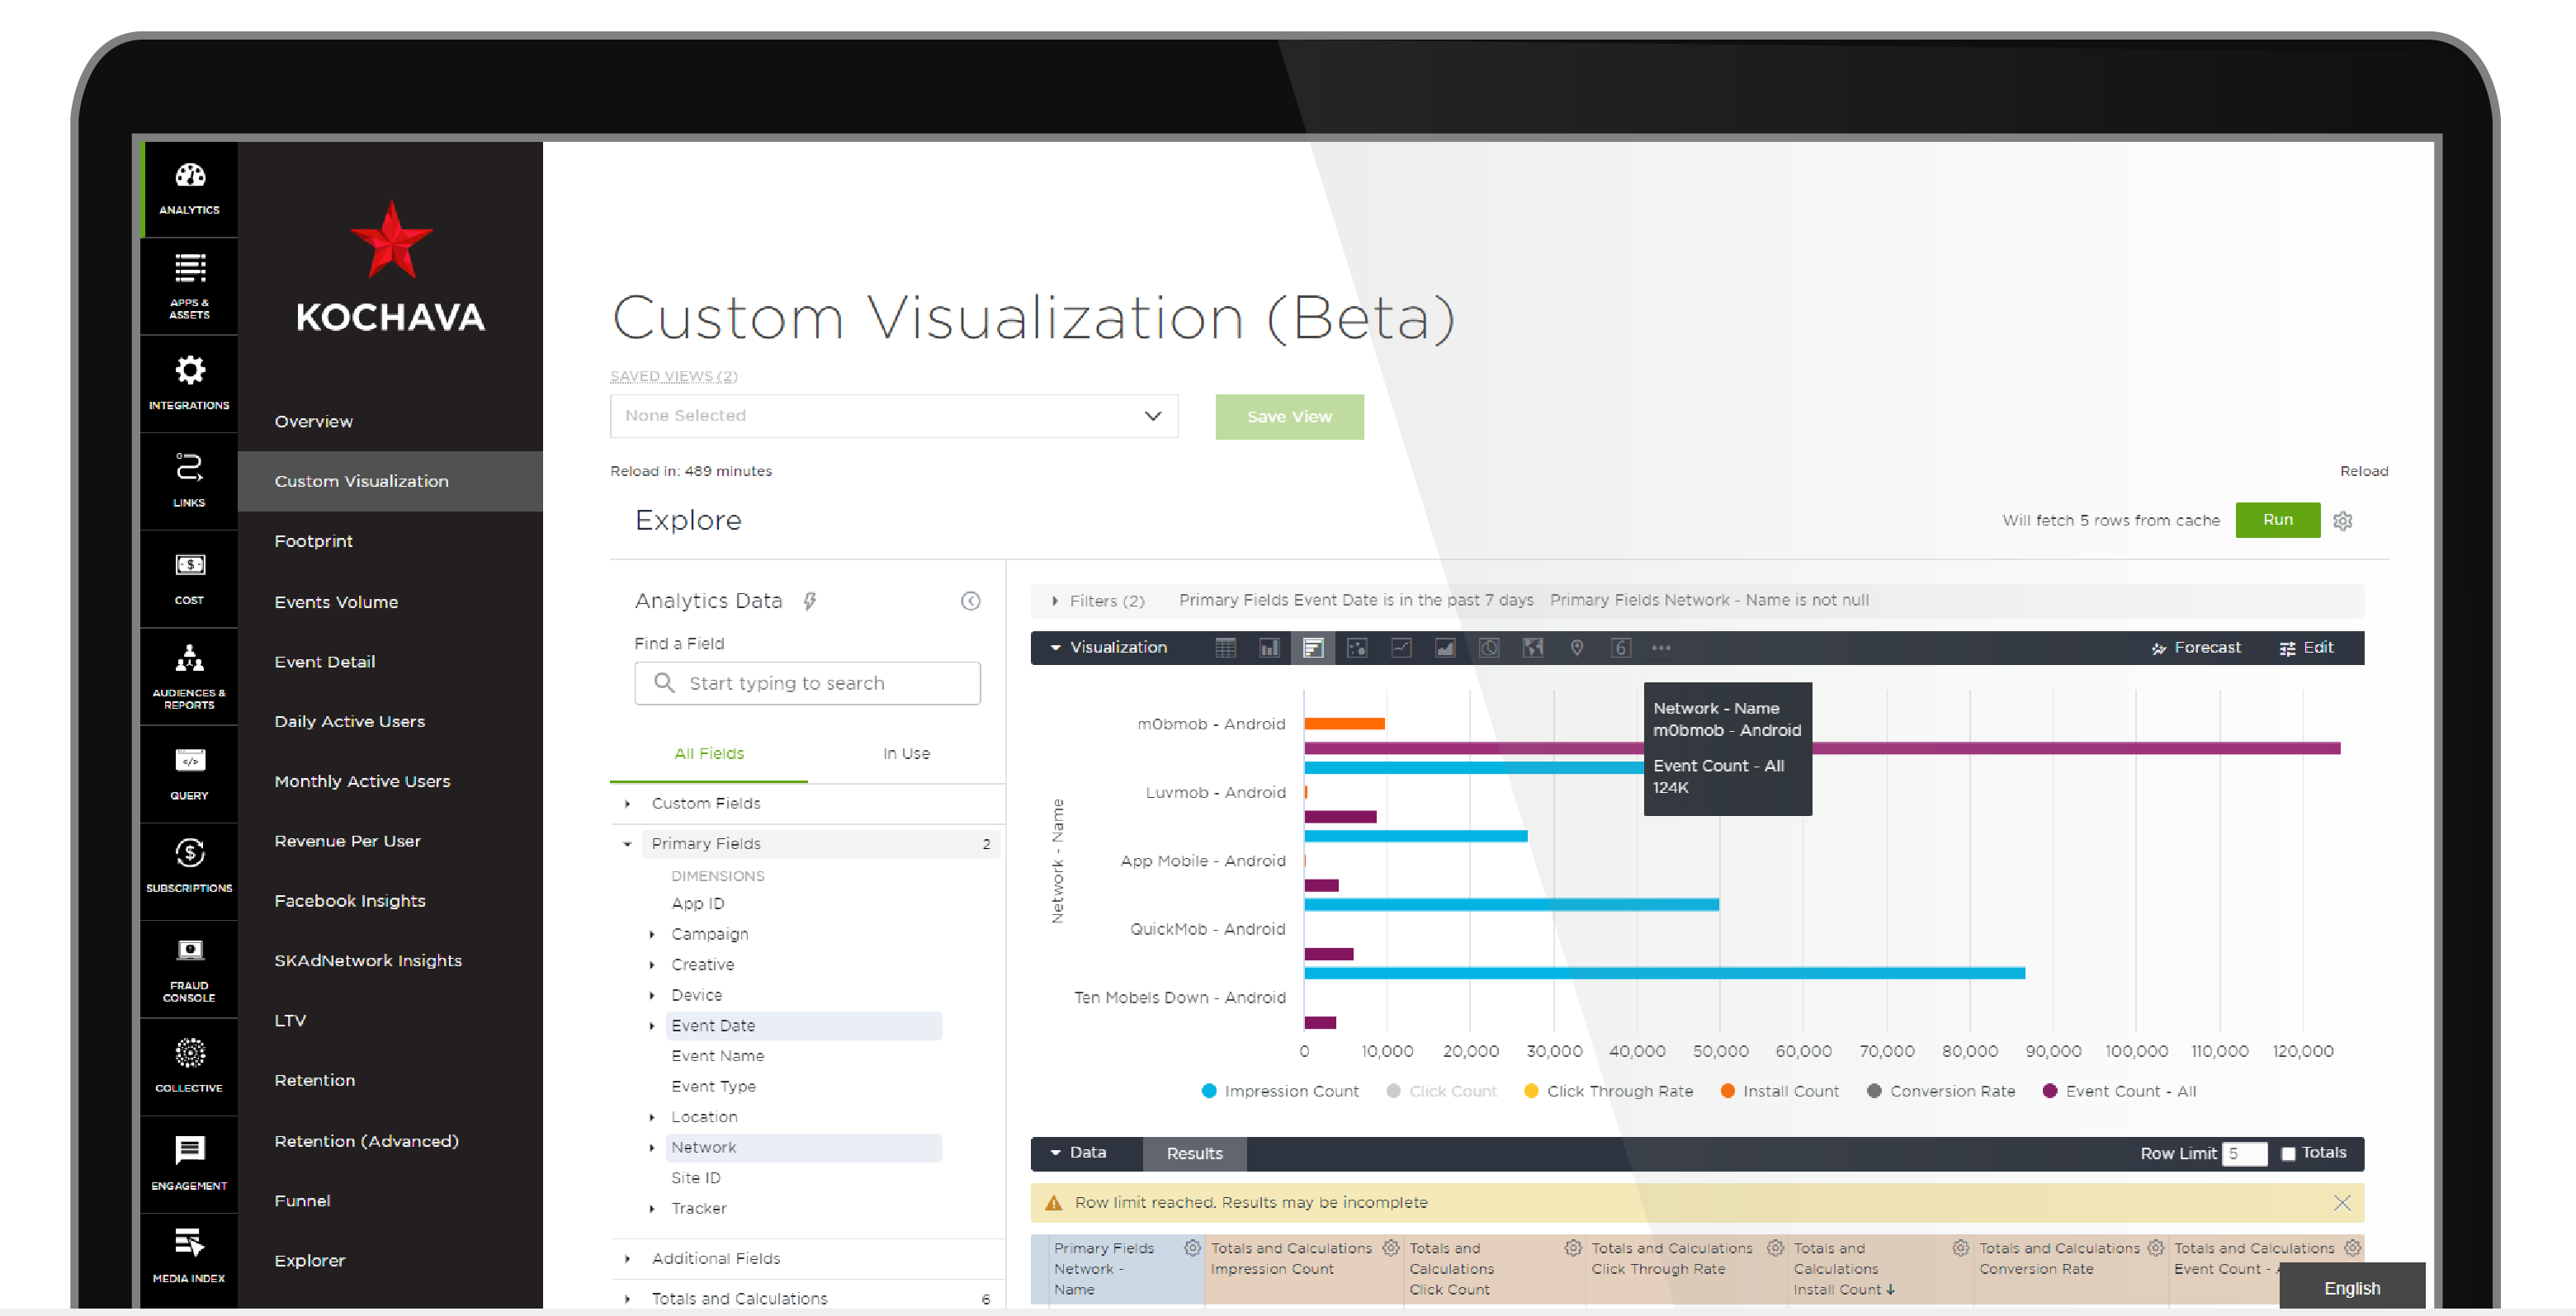Open Events Volume in analytics menu
The width and height of the screenshot is (2576, 1316).
coord(336,602)
